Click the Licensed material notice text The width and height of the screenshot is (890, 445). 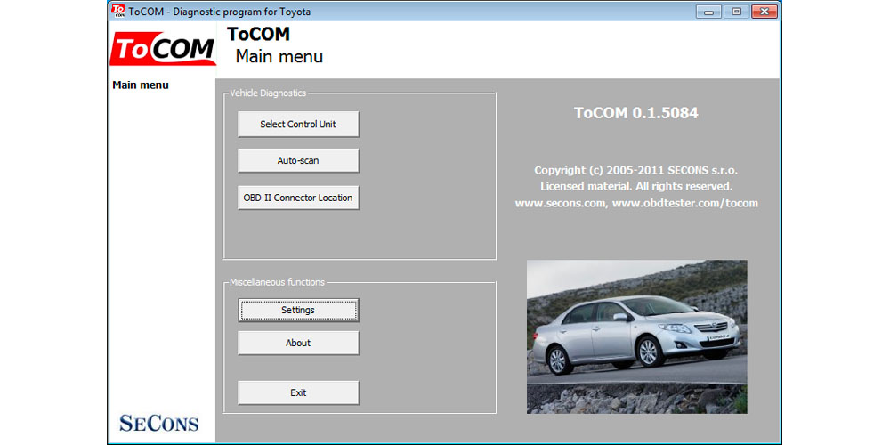[x=636, y=186]
